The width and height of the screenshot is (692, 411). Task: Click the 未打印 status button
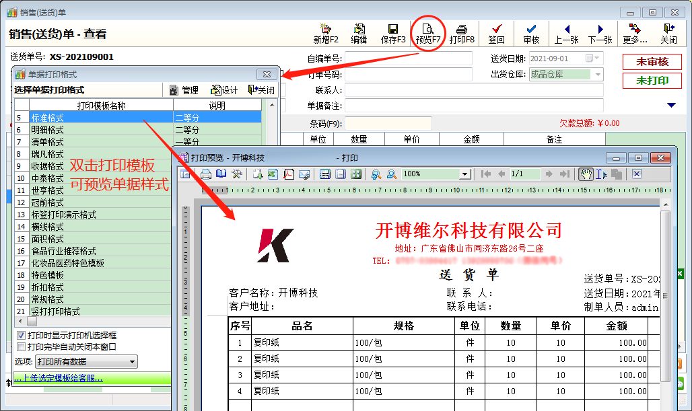[x=652, y=81]
